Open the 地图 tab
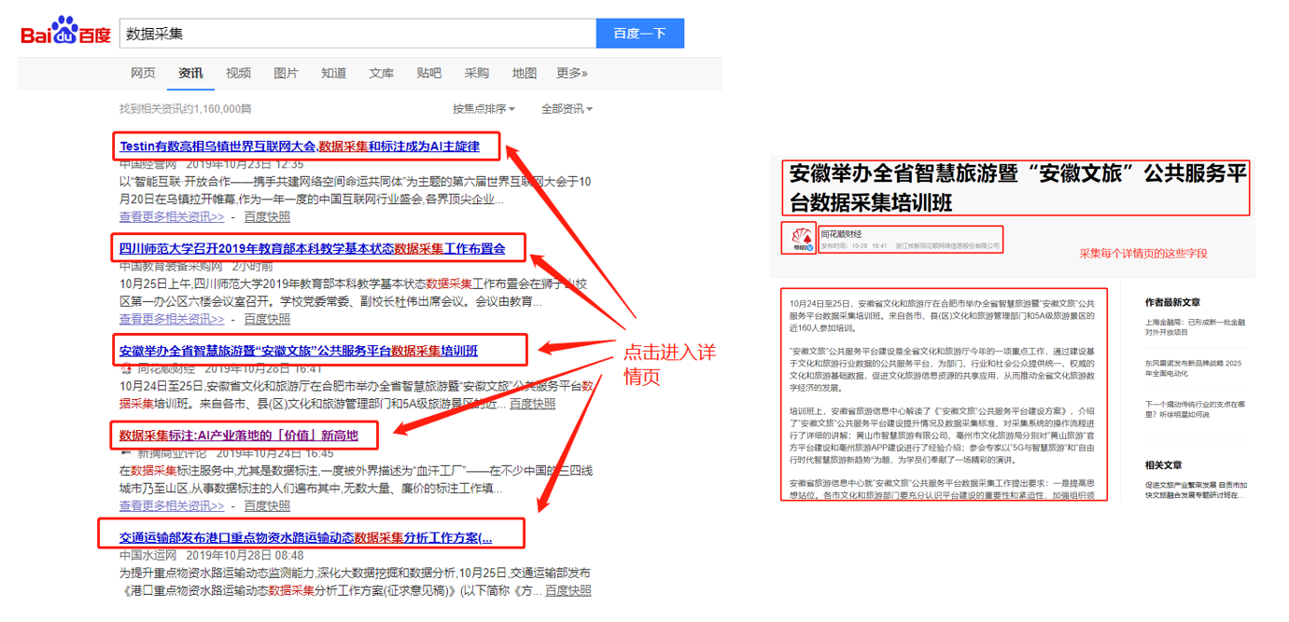 524,73
